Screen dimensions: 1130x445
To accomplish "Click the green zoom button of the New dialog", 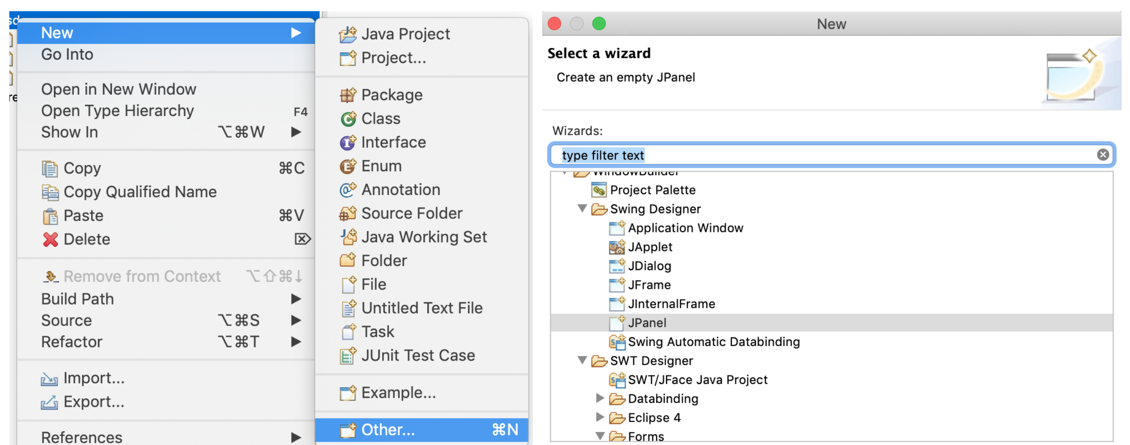I will (599, 23).
